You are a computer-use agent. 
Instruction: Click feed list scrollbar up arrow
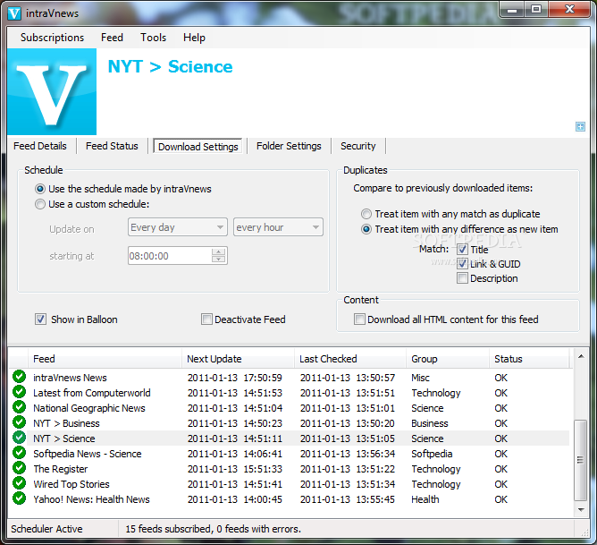[x=581, y=356]
